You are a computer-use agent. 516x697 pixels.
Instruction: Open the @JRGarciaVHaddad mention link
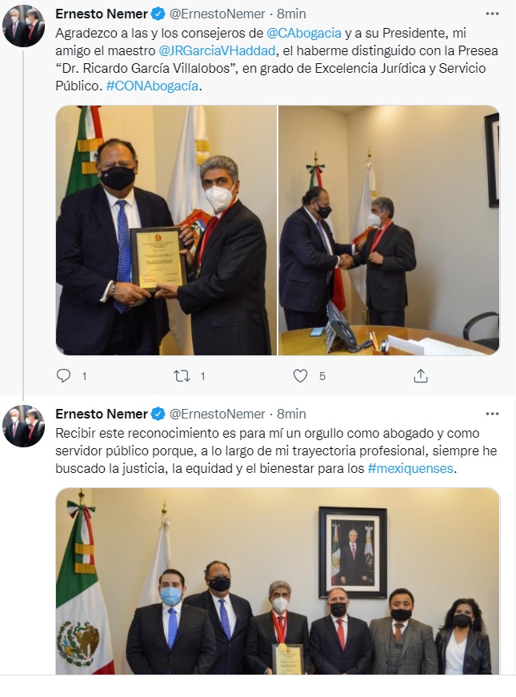(x=217, y=50)
